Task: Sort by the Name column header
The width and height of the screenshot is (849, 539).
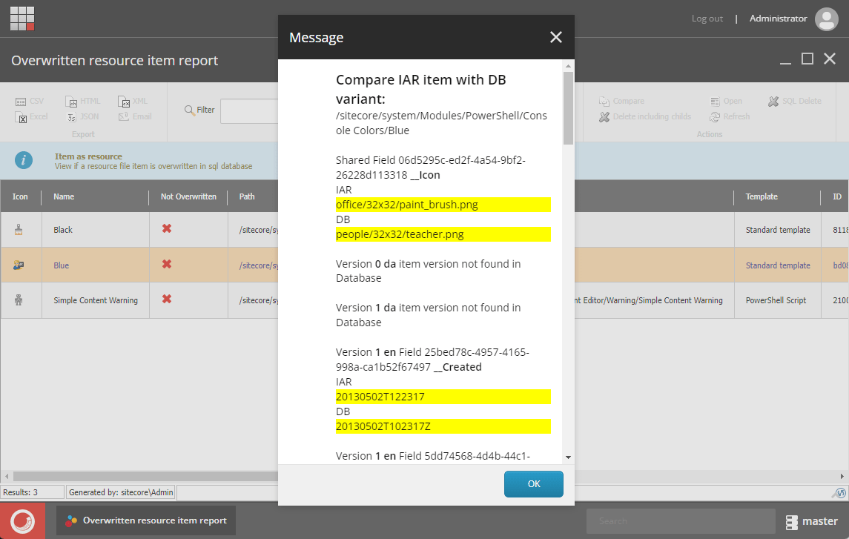Action: [63, 196]
